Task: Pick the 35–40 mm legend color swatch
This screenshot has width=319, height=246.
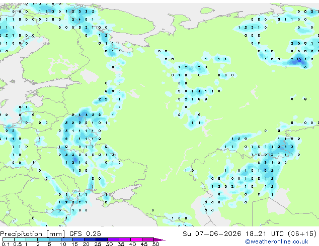Action: point(124,239)
